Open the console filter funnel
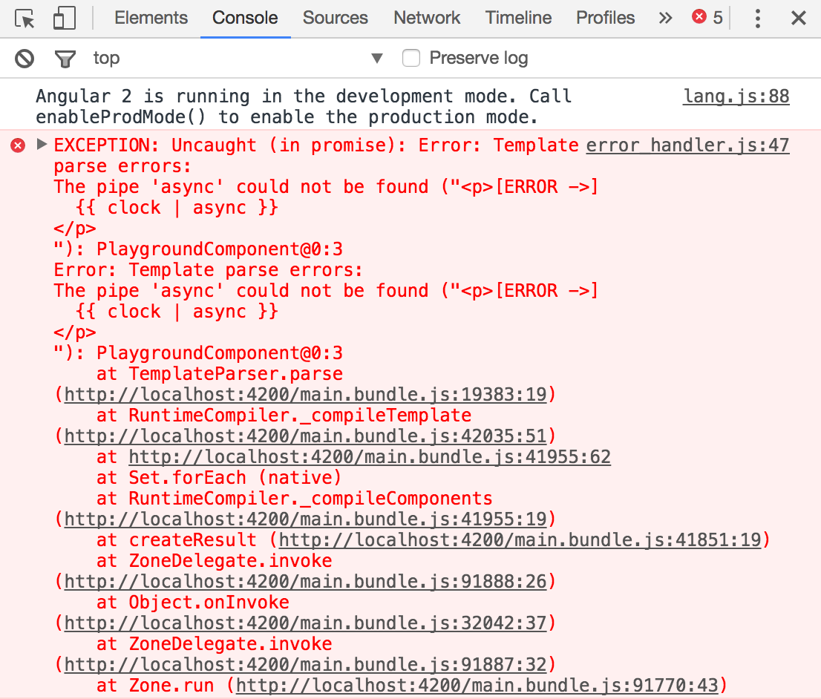 point(65,59)
